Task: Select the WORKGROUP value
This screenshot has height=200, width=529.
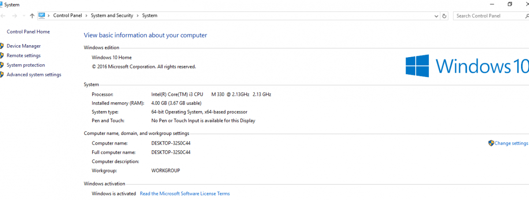Action: point(166,171)
